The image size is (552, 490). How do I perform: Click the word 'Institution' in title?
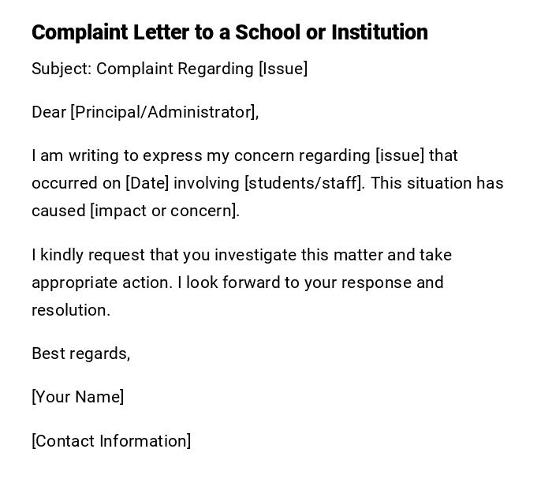pos(379,32)
